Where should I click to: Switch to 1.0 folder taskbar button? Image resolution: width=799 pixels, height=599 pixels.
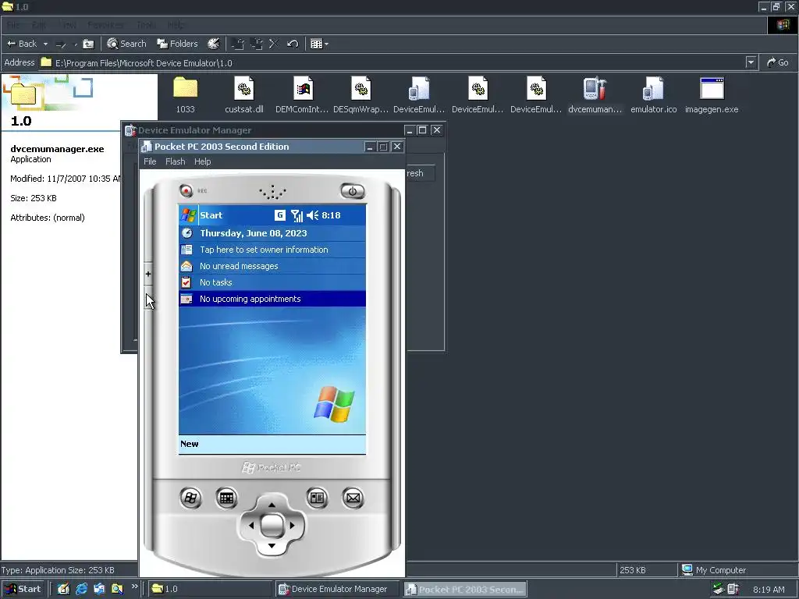(x=210, y=589)
